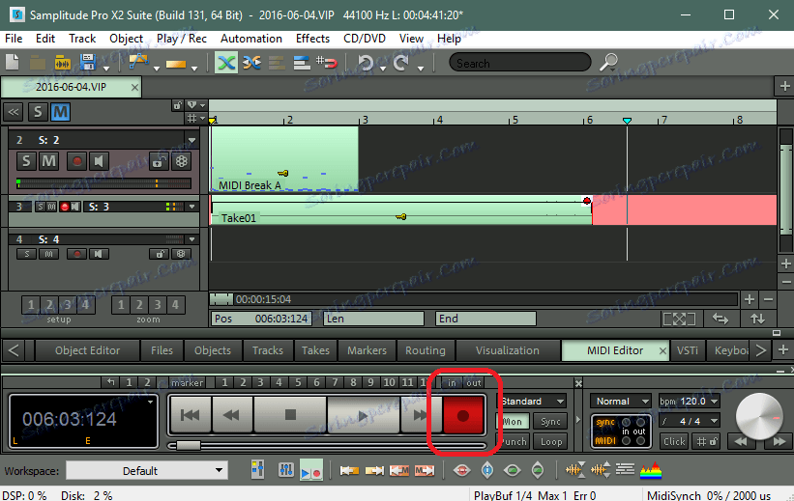The height and width of the screenshot is (501, 794).
Task: Open the track 3 dropdown arrow
Action: point(191,207)
